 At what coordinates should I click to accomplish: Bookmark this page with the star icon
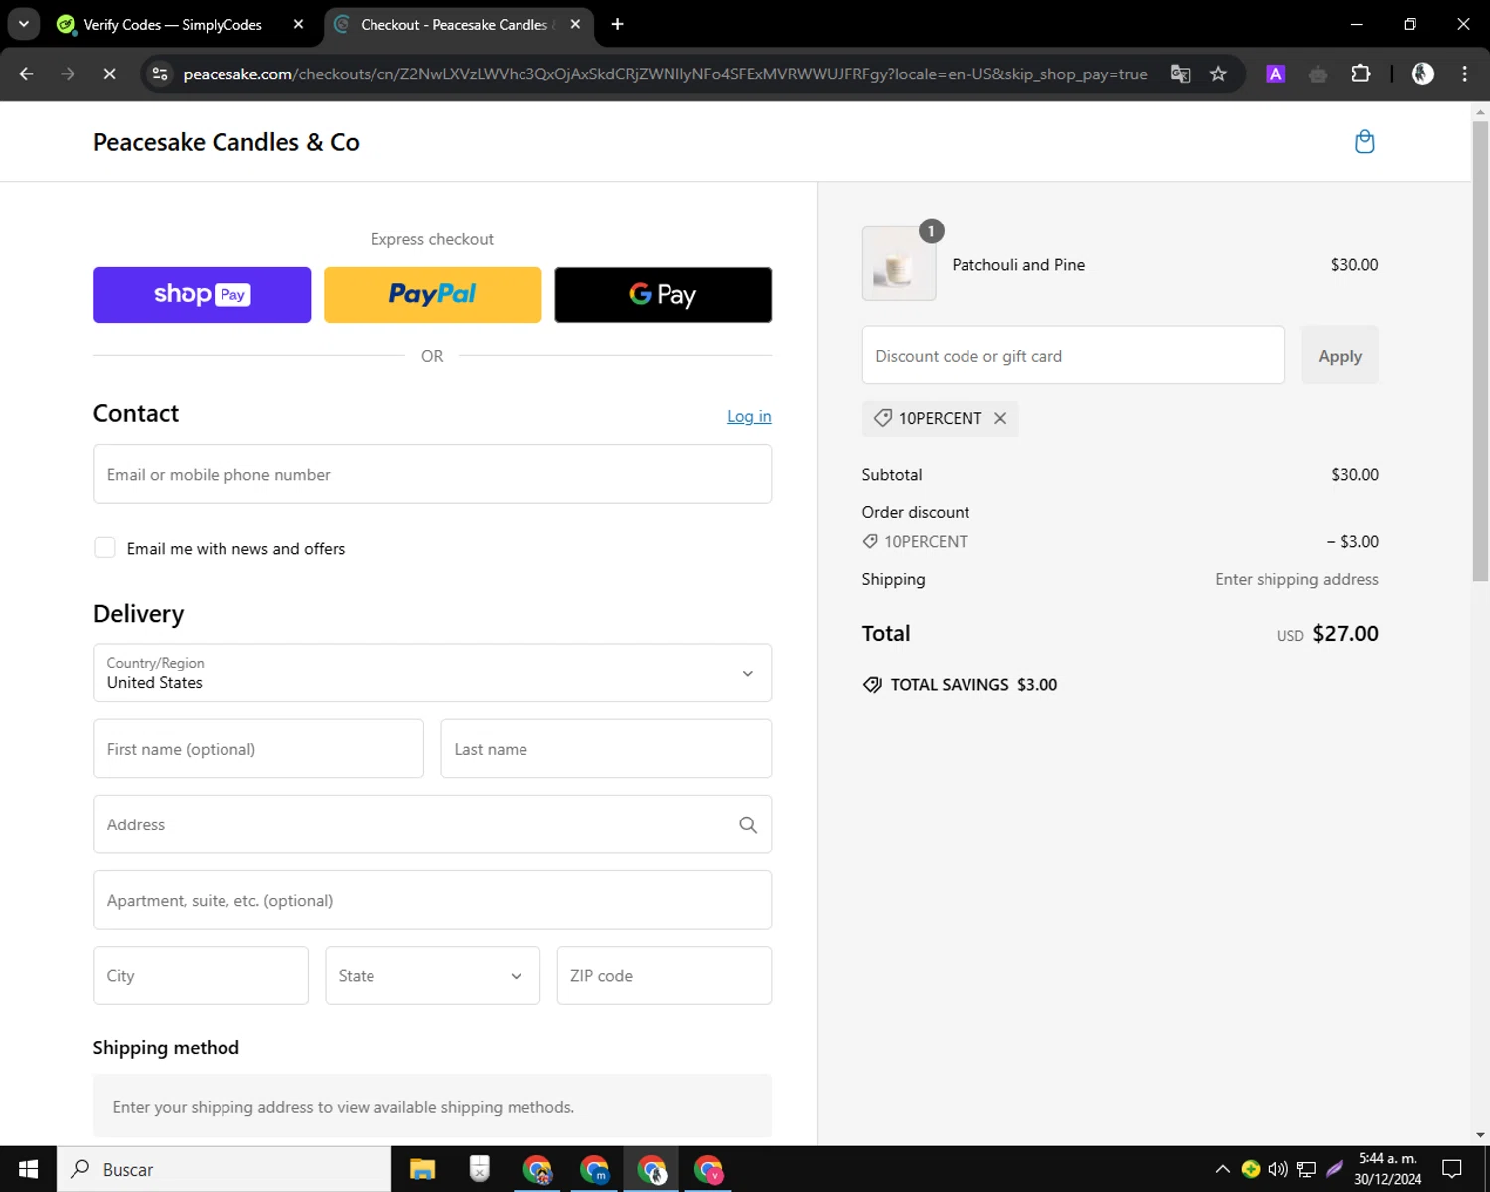1218,74
